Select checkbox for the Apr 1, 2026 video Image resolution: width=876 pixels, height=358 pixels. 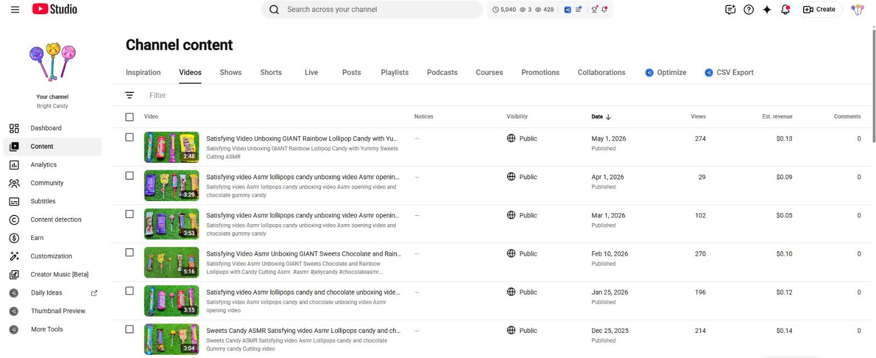[130, 176]
